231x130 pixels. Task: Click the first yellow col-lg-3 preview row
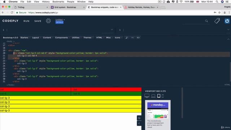point(71,98)
